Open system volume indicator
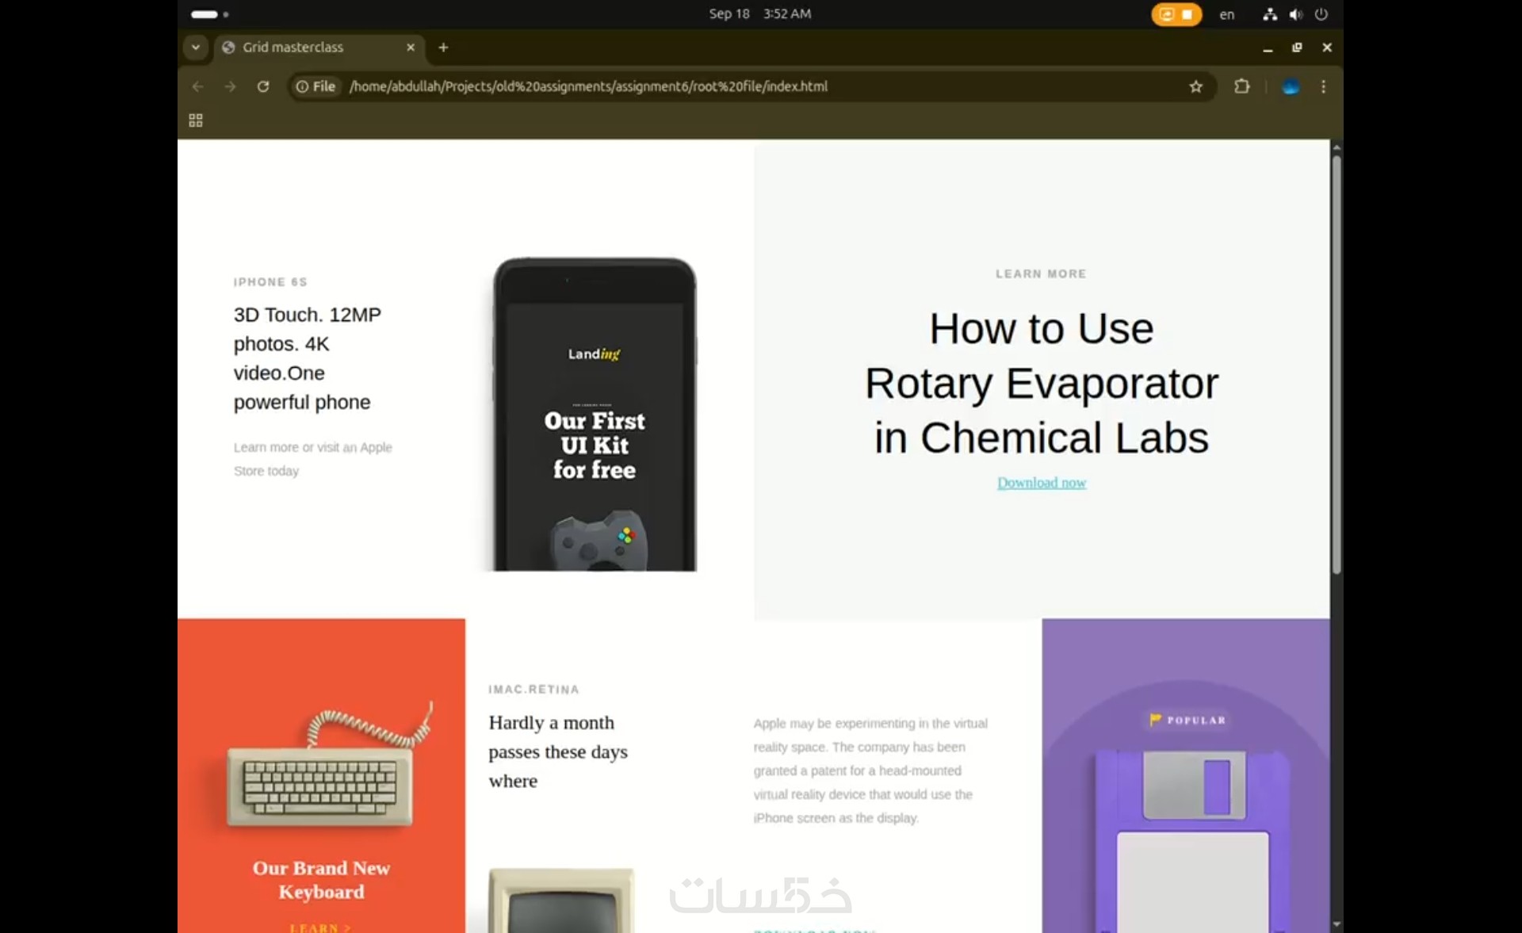Screen dimensions: 1522x933 [1295, 14]
